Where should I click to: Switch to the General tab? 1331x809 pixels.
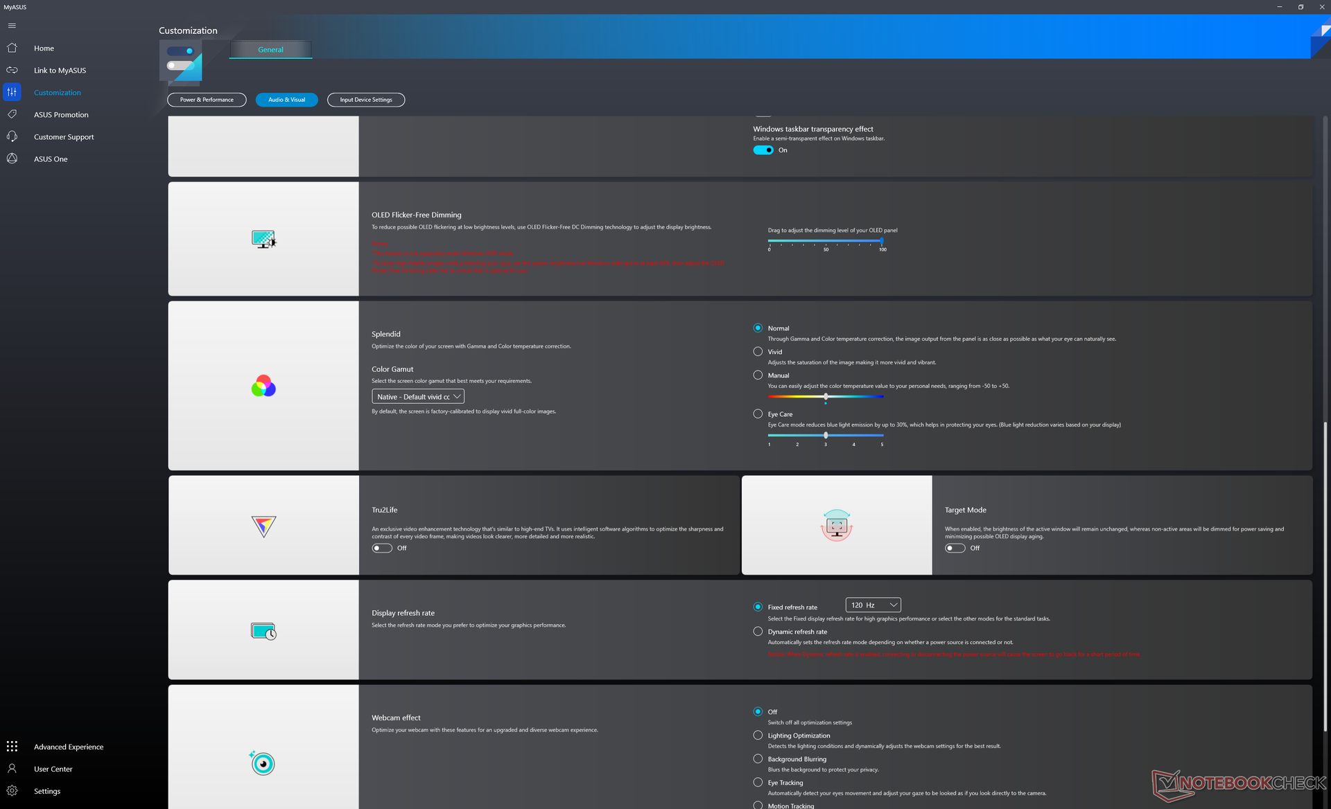[x=270, y=50]
